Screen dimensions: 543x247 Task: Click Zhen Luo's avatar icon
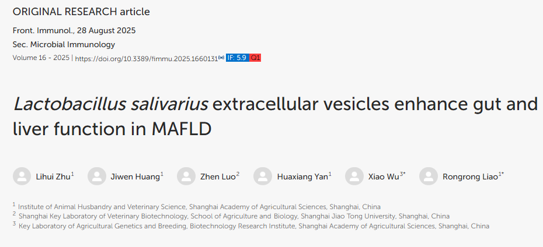point(186,176)
